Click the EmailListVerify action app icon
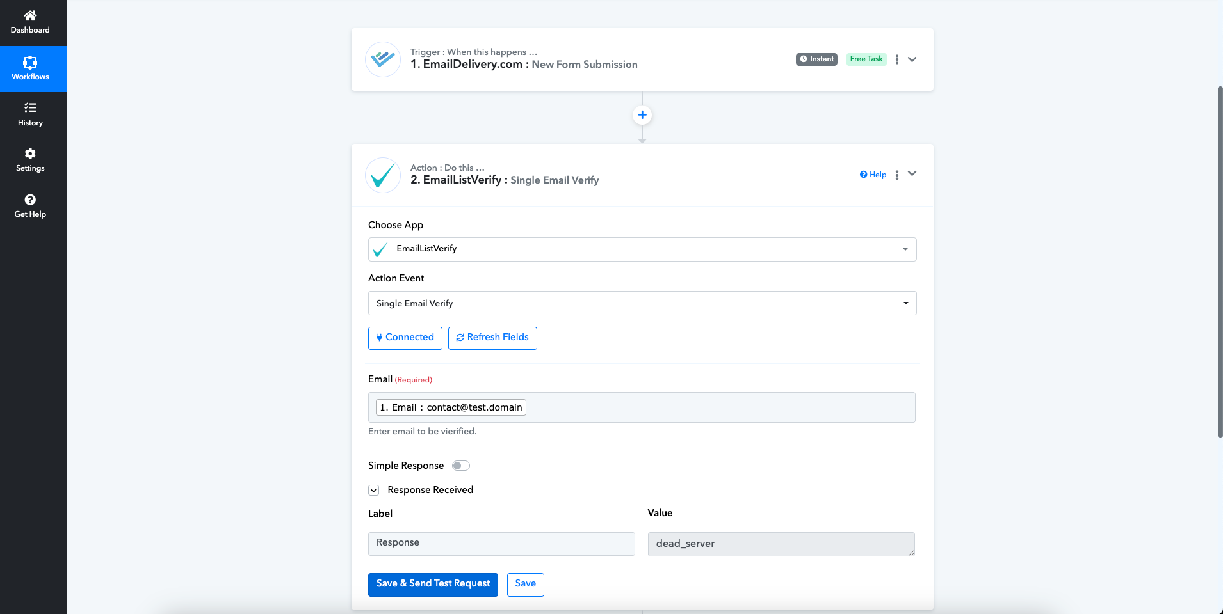The image size is (1223, 614). coord(383,175)
